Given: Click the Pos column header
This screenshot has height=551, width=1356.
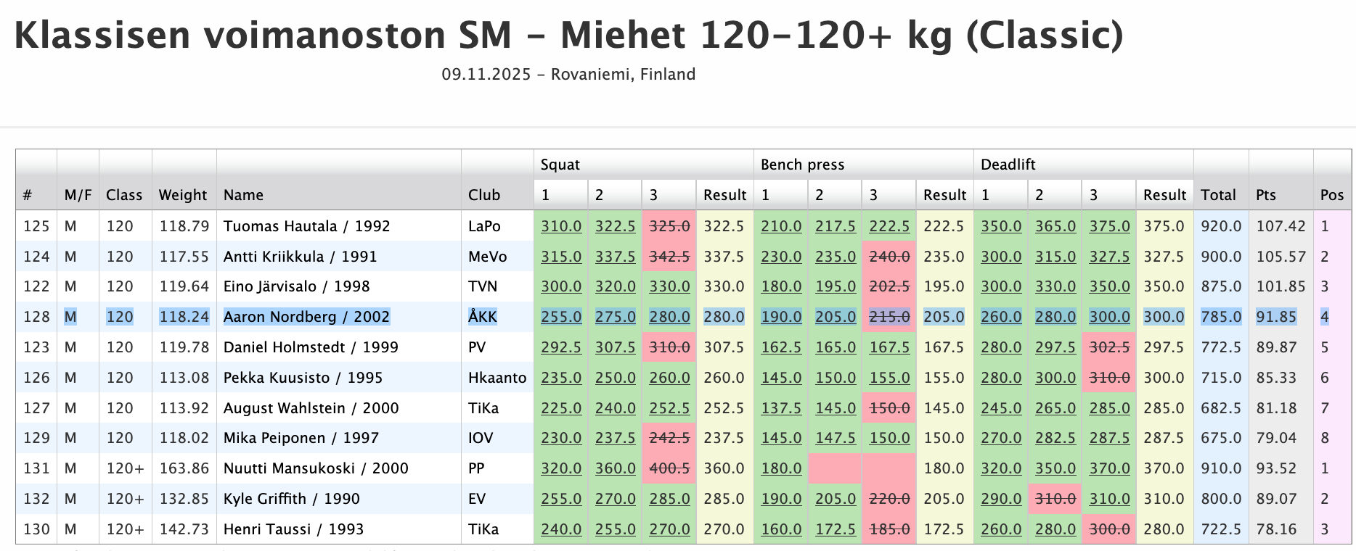Looking at the screenshot, I should coord(1332,195).
